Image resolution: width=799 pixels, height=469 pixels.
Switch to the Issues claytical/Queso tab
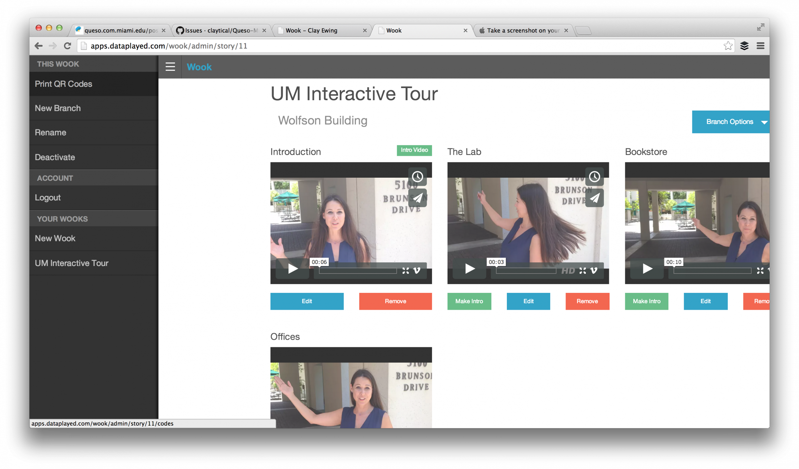(221, 30)
